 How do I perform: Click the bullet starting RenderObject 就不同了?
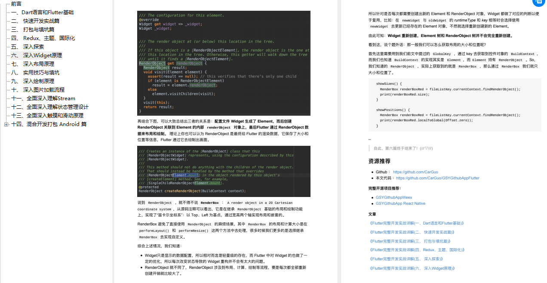[x=226, y=270]
